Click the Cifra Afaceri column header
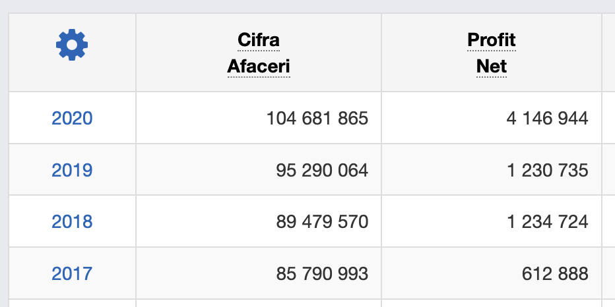The image size is (615, 307). [259, 53]
